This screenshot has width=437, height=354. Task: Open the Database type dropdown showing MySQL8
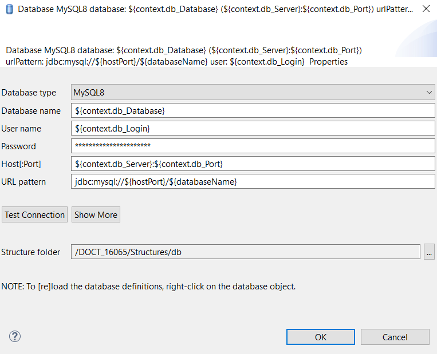click(x=253, y=92)
